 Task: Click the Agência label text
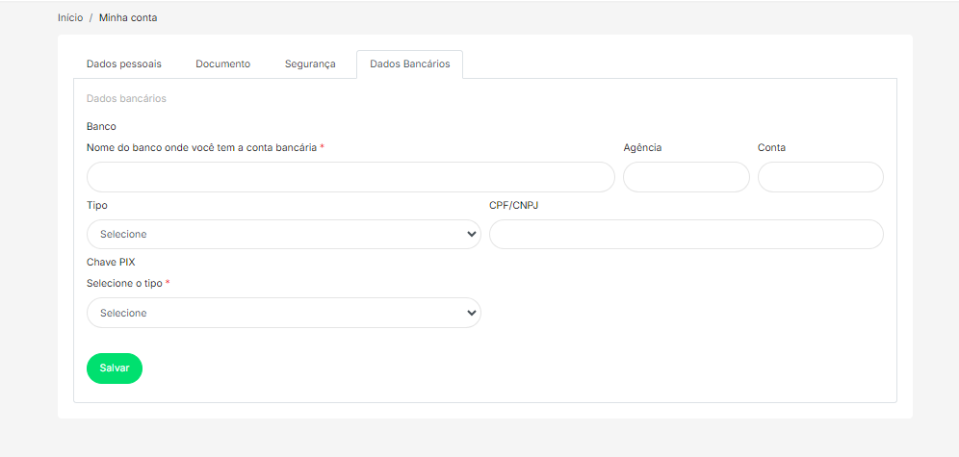click(642, 147)
